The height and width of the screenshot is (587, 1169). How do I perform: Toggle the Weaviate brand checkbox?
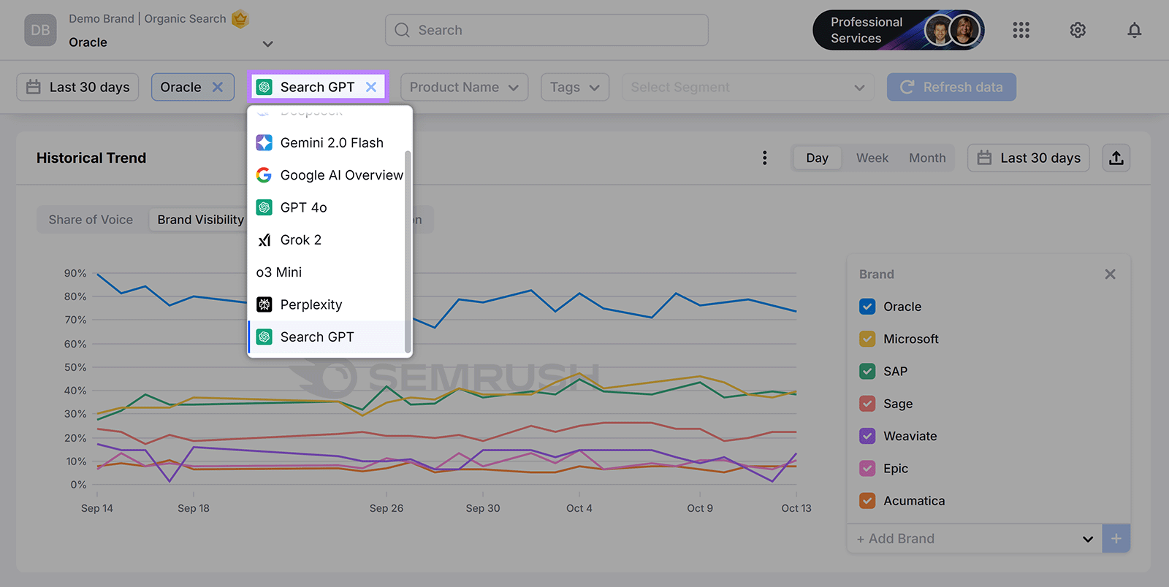coord(867,436)
